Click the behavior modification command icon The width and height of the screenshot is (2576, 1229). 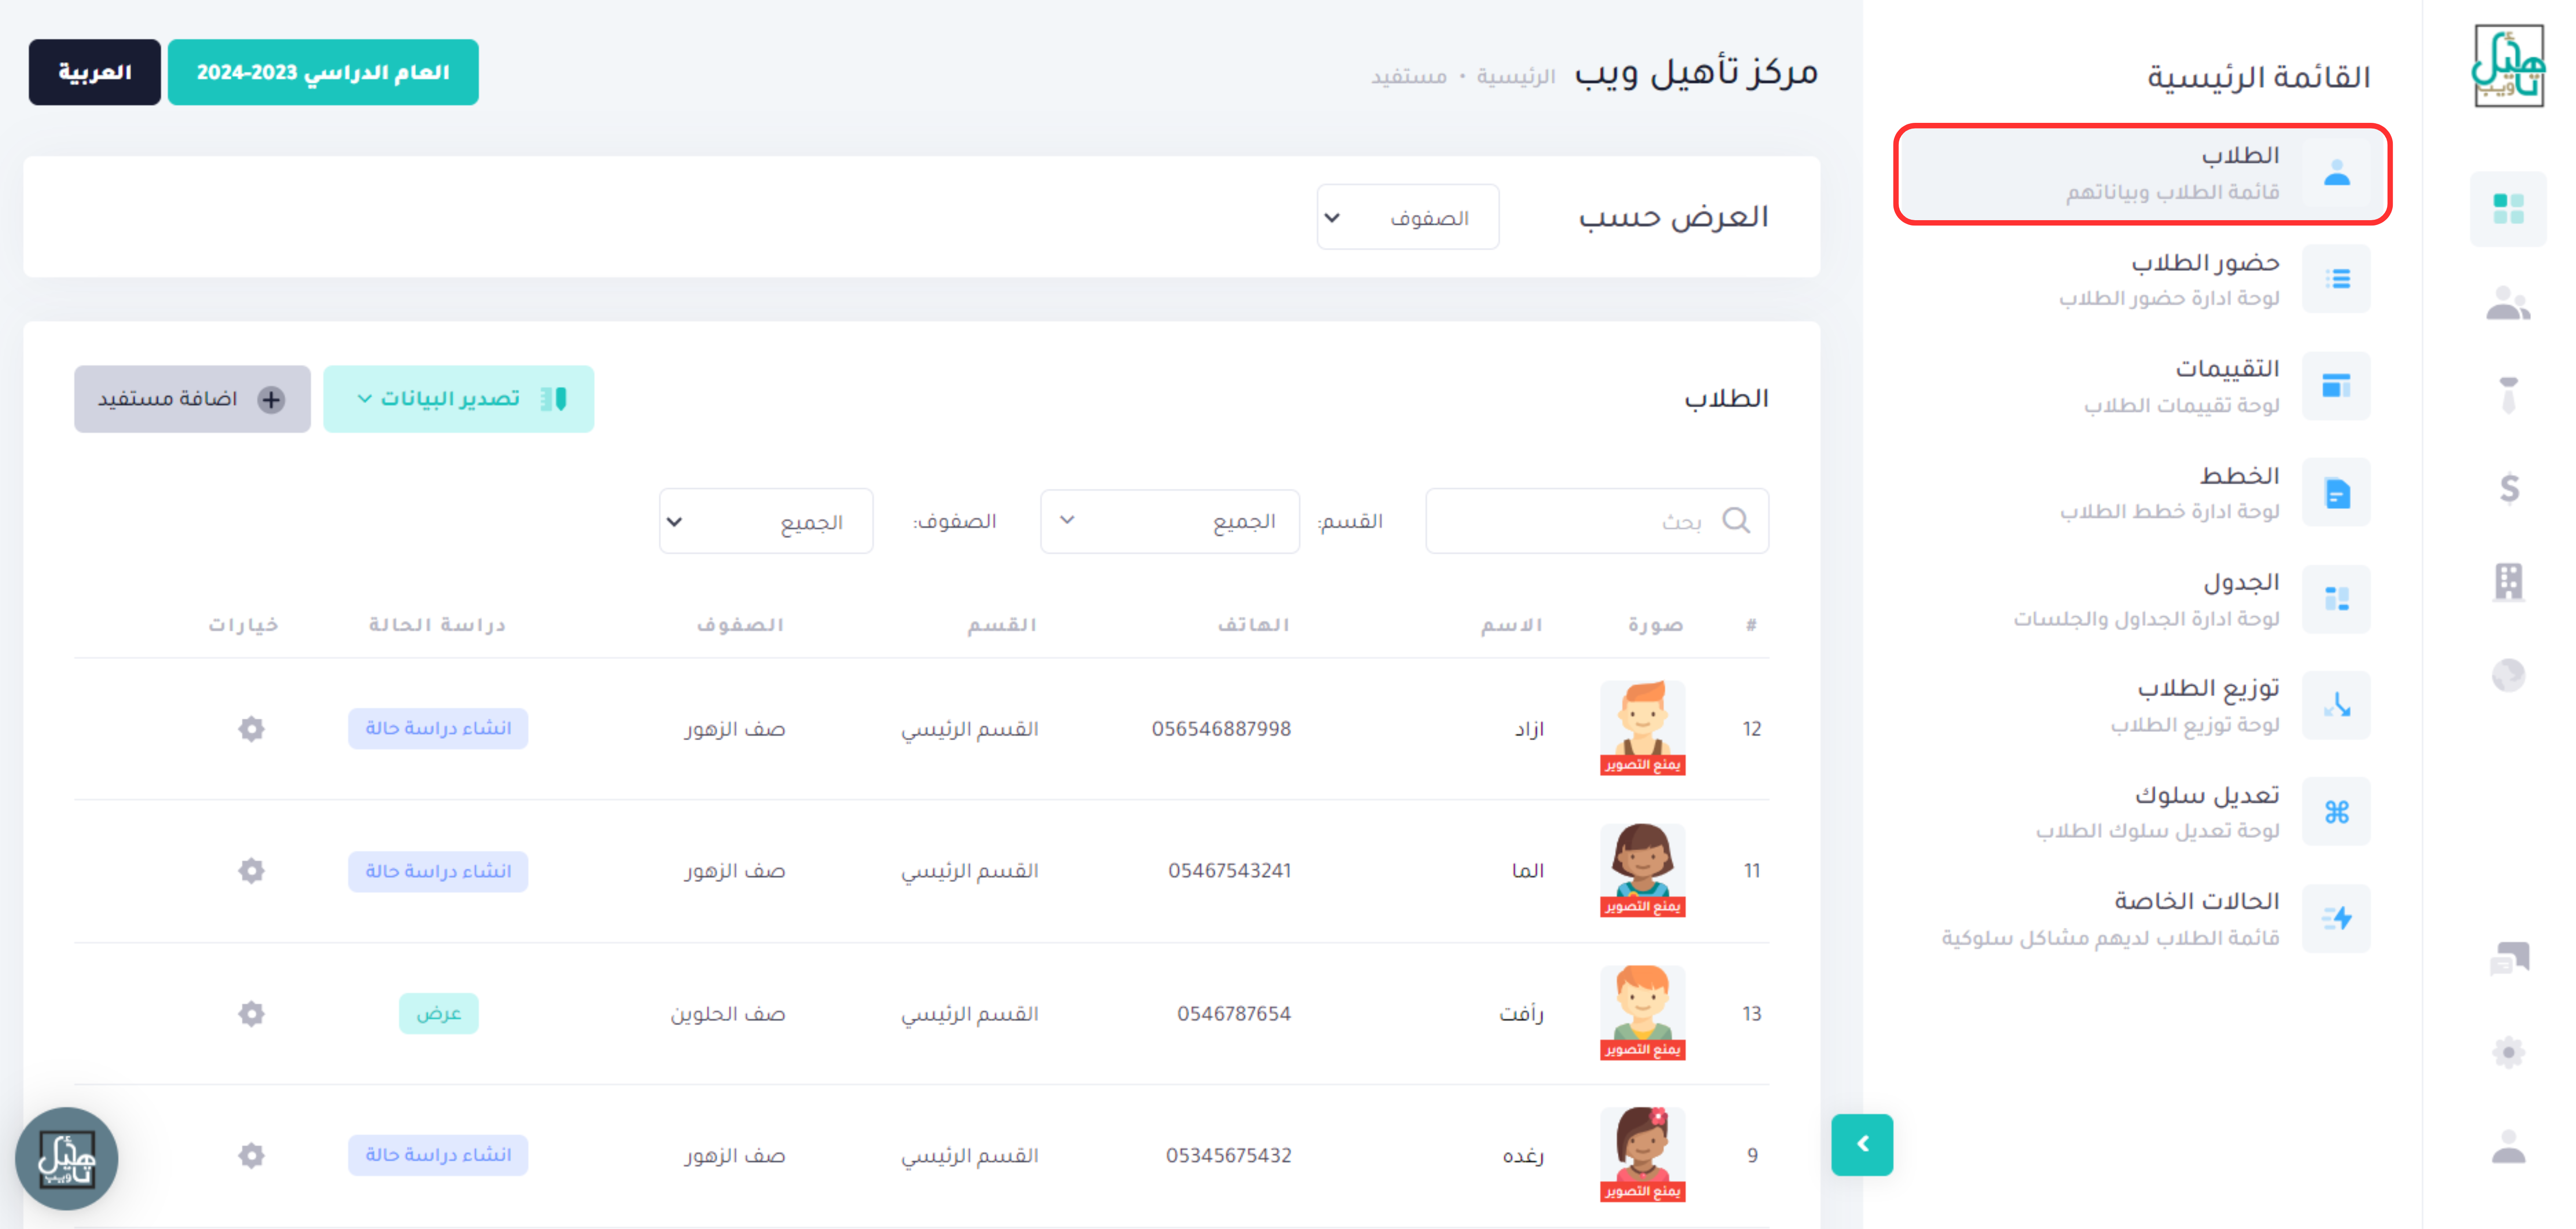click(x=2336, y=811)
